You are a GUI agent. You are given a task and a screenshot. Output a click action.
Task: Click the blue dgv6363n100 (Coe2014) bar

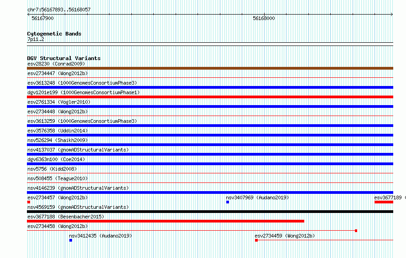[x=210, y=164]
